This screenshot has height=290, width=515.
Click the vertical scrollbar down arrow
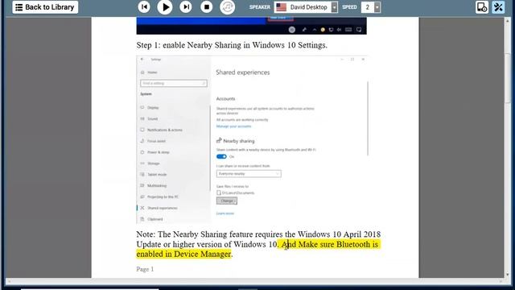click(x=508, y=275)
